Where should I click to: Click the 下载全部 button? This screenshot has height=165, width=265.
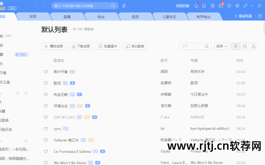pyautogui.click(x=80, y=46)
